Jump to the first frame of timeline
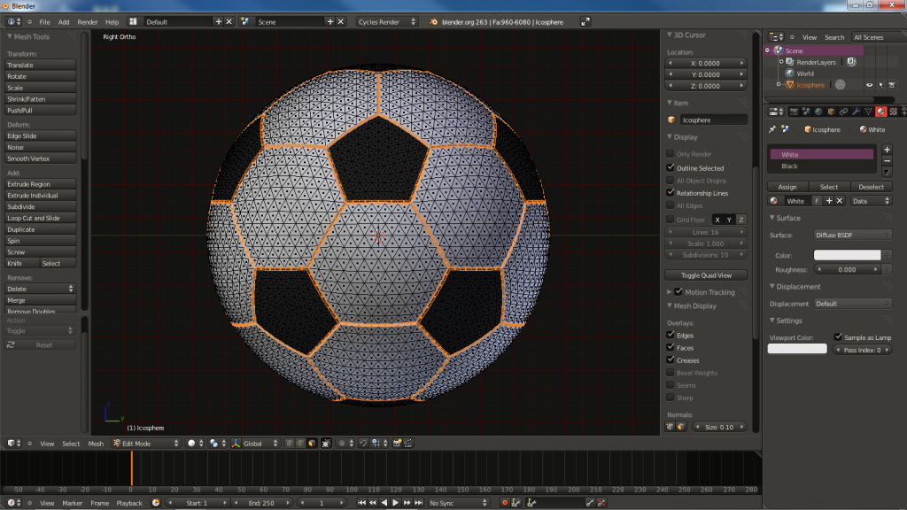Screen dimensions: 907x510 click(361, 503)
